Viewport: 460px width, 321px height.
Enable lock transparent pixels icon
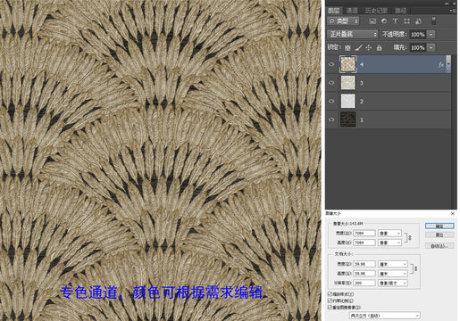(x=347, y=47)
